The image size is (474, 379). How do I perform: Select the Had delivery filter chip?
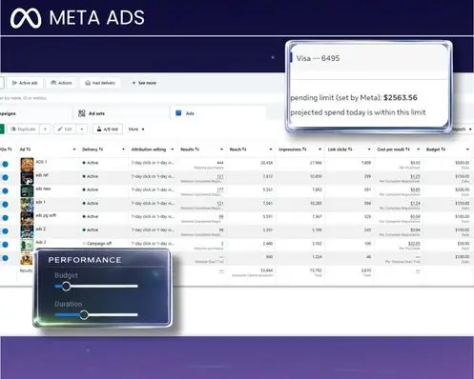(100, 83)
